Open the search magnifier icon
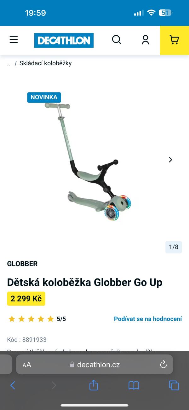Viewport: 189px width, 410px height. (x=117, y=39)
